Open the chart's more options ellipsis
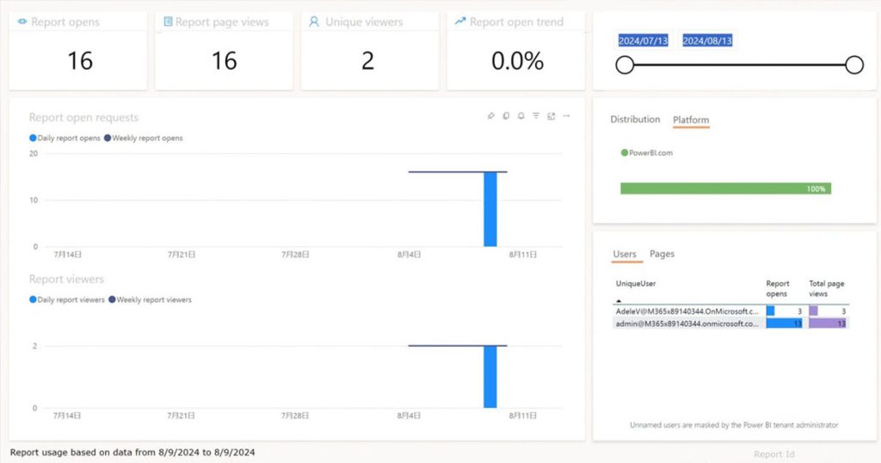The height and width of the screenshot is (463, 881). [x=566, y=116]
